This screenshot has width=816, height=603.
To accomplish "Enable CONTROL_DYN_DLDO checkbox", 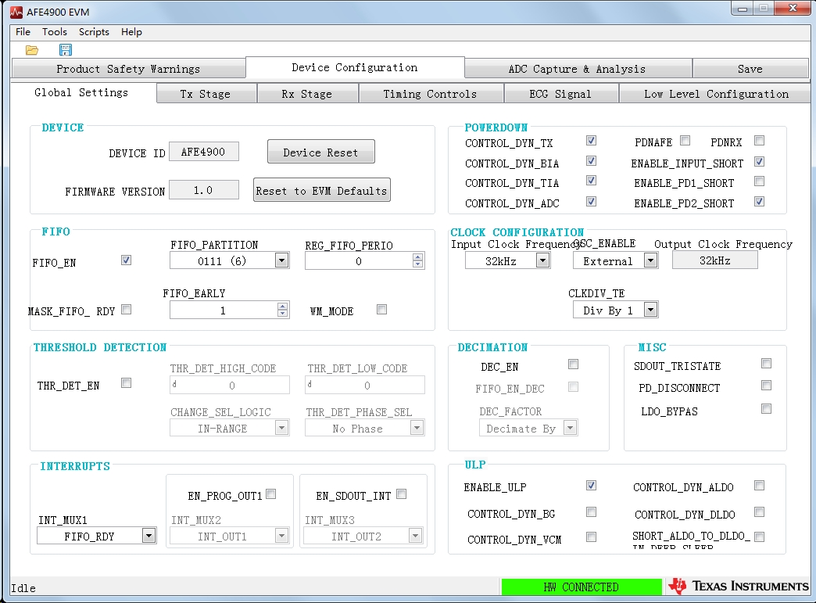I will point(760,511).
